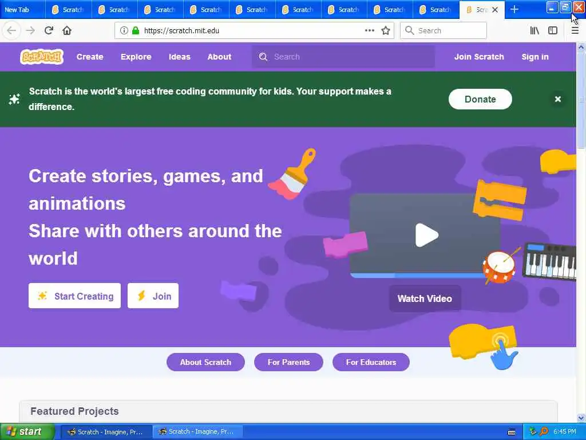This screenshot has height=440, width=586.
Task: Open page actions three-dot menu
Action: [x=369, y=31]
